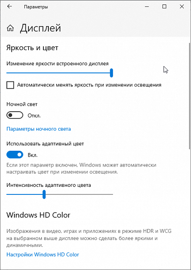Open the Settings home page icon
Image resolution: width=191 pixels, height=270 pixels.
pos(10,28)
